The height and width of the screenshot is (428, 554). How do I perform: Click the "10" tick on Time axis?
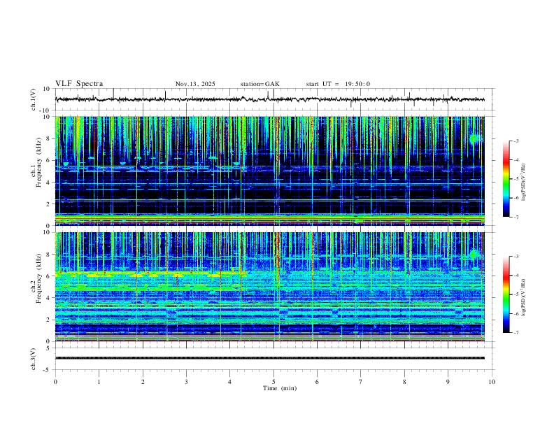[x=492, y=382]
